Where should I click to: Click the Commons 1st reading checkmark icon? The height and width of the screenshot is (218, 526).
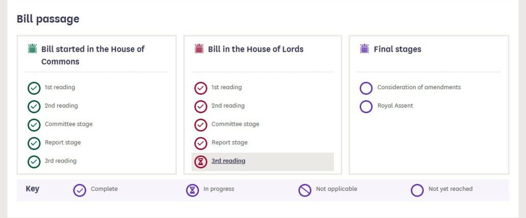[x=34, y=88]
